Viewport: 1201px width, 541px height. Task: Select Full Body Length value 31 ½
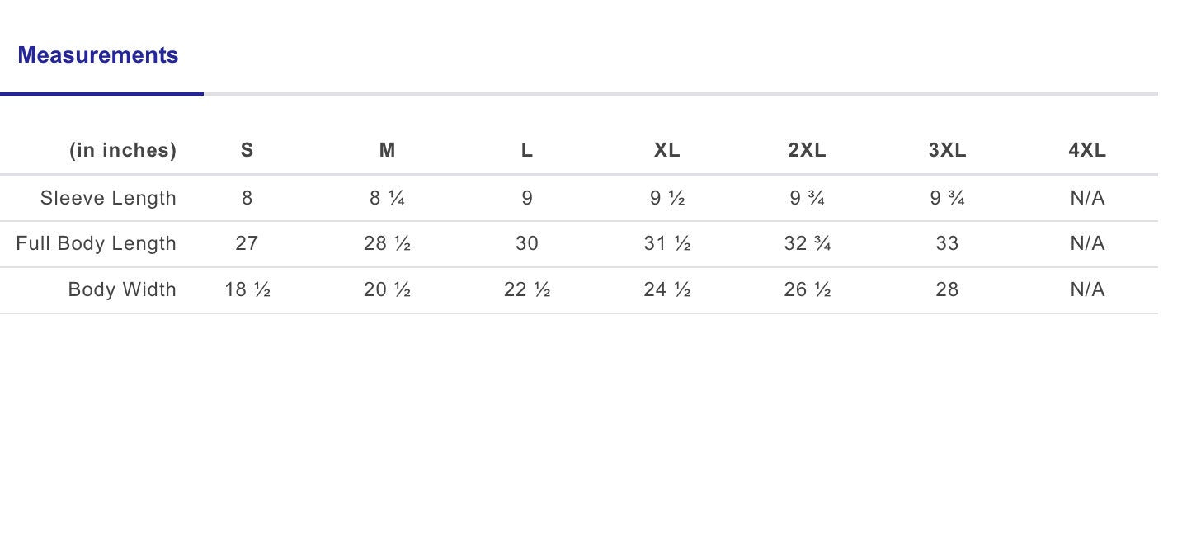[667, 243]
